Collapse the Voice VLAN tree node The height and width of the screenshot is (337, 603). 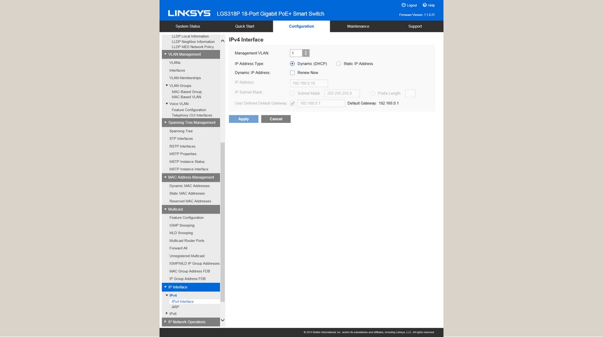(x=167, y=104)
